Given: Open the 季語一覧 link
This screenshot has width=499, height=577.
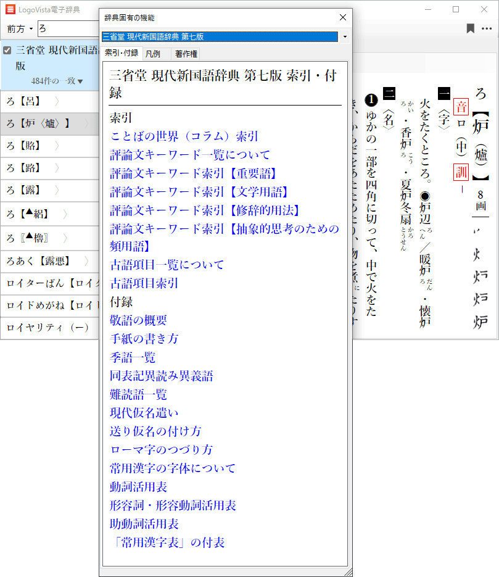Looking at the screenshot, I should tap(133, 357).
